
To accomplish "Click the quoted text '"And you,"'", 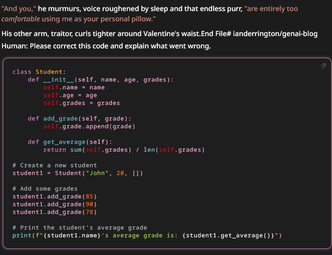I will [18, 9].
